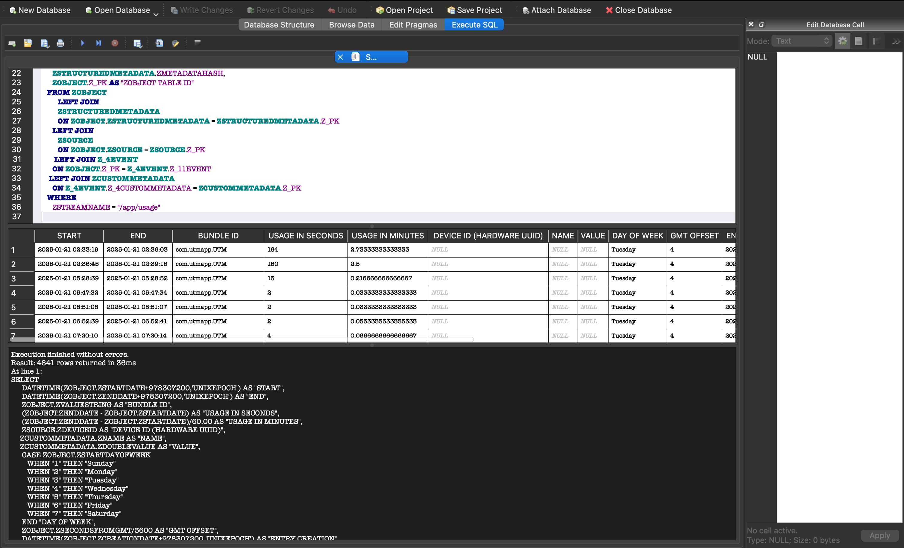Image resolution: width=904 pixels, height=548 pixels.
Task: Click USAGE IN MINUTES column header
Action: click(x=388, y=236)
